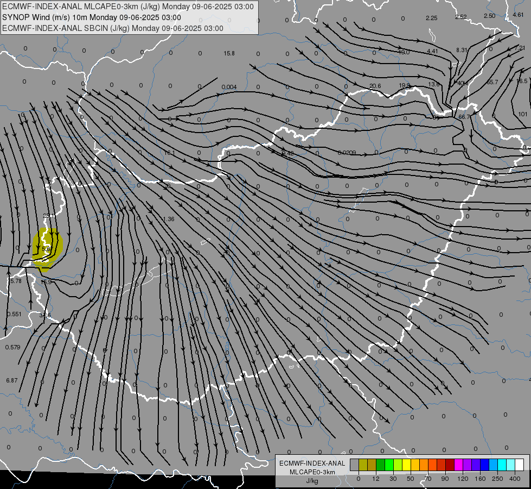This screenshot has height=489, width=531.
Task: Click the map value '10.1'
Action: point(170,153)
